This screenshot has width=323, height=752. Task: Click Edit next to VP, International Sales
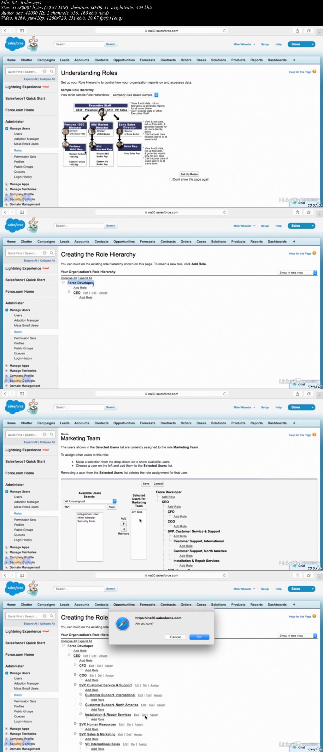point(125,744)
